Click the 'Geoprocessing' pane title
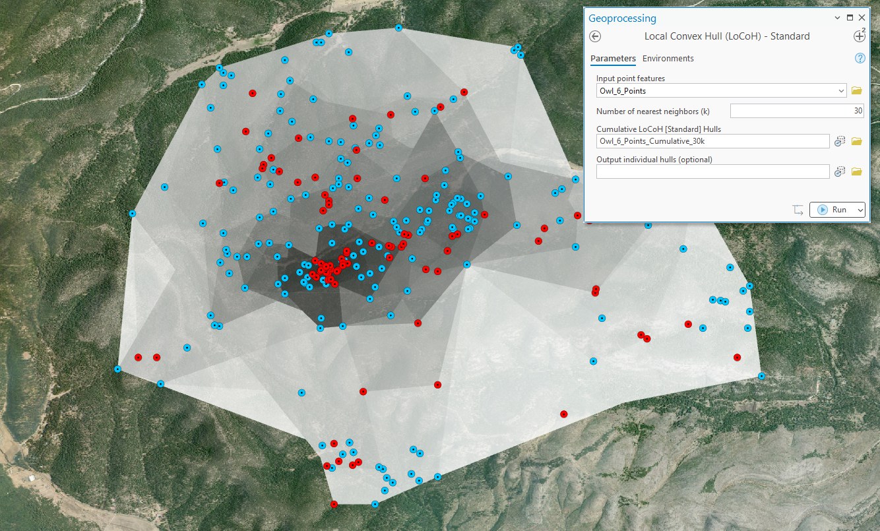The image size is (880, 531). [622, 18]
